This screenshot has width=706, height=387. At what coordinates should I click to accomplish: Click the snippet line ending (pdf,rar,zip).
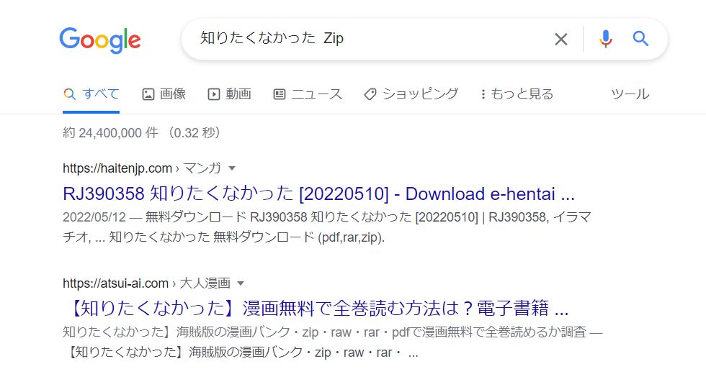click(x=224, y=237)
